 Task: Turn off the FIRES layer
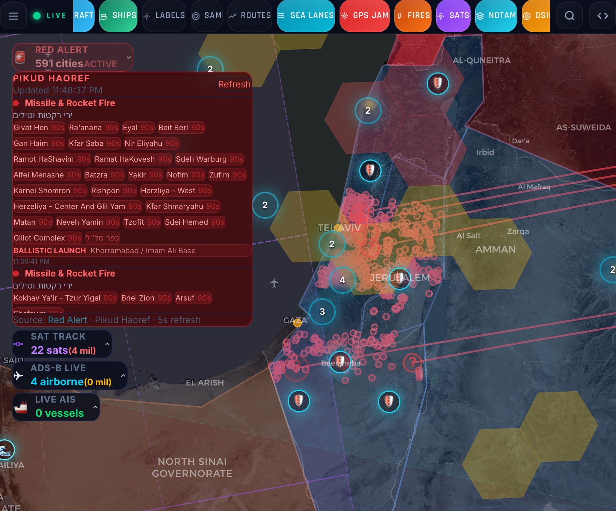click(413, 16)
